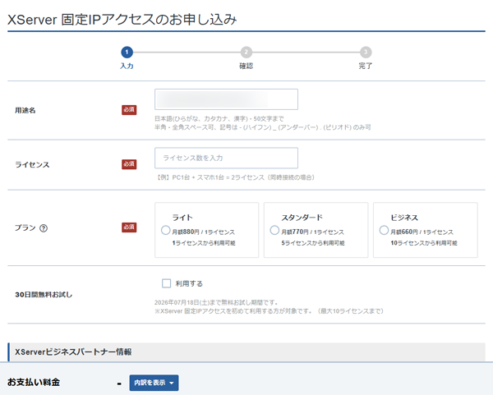Click step 1 入力 circle indicator
493x395 pixels.
tap(127, 53)
